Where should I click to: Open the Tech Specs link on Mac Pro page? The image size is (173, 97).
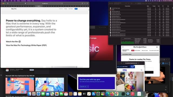71,9
